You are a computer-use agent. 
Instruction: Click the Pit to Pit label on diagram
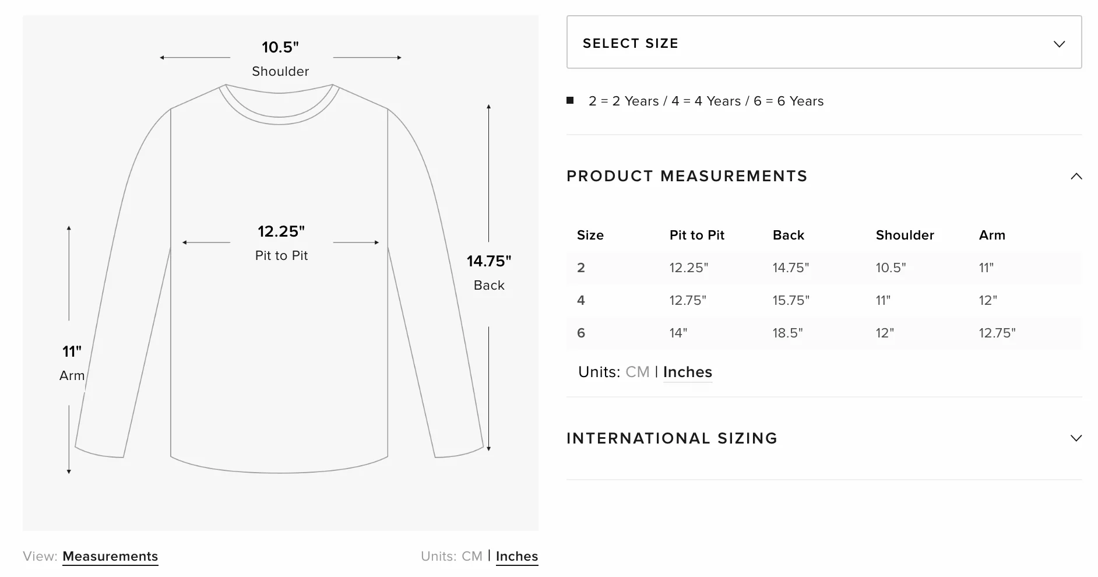(x=281, y=255)
